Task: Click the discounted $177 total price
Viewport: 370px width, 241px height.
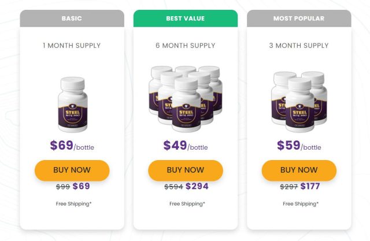Action: tap(310, 186)
